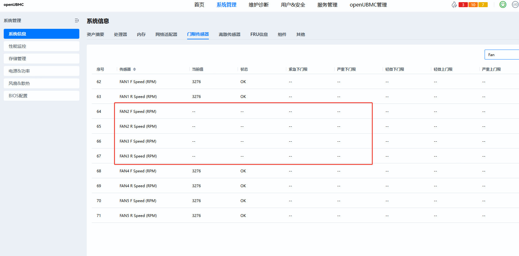Image resolution: width=519 pixels, height=256 pixels.
Task: Switch to the 离散传感器 tab
Action: click(x=229, y=34)
